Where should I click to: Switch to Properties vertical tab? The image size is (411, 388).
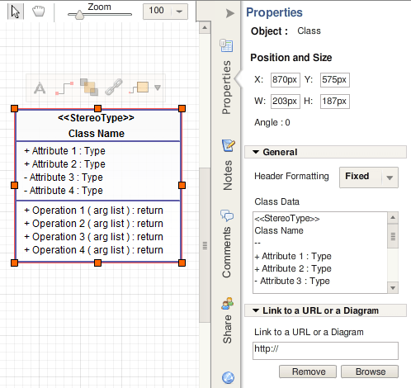(x=226, y=88)
